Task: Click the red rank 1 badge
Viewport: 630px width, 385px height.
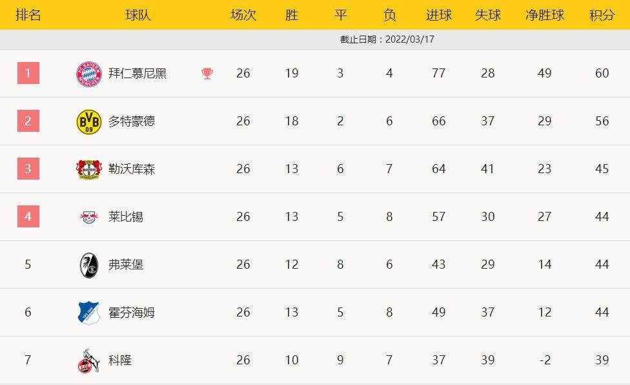Action: coord(28,73)
